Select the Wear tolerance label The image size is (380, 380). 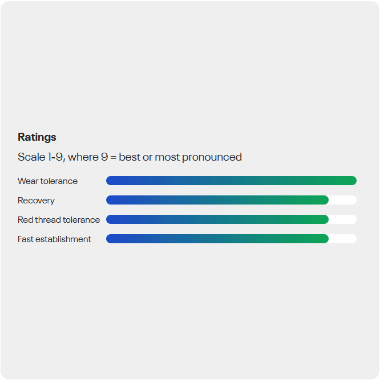pyautogui.click(x=47, y=181)
